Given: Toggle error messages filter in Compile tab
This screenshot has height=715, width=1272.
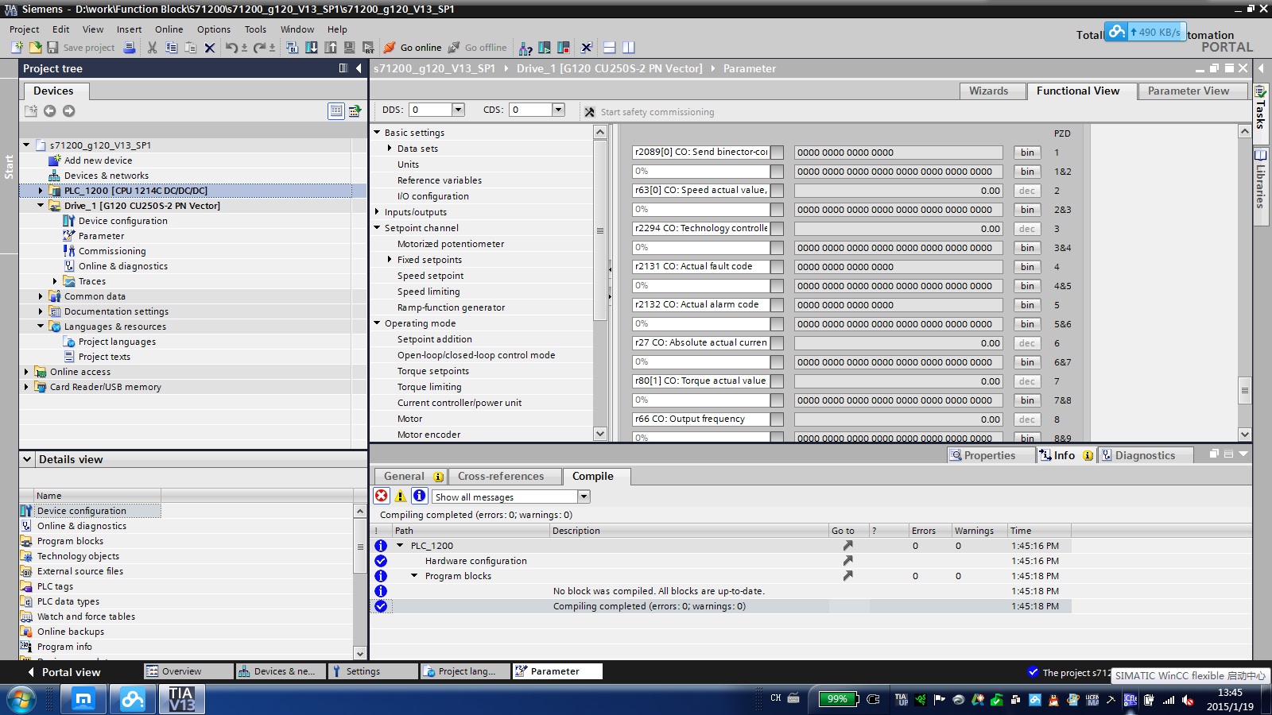Looking at the screenshot, I should click(x=382, y=496).
